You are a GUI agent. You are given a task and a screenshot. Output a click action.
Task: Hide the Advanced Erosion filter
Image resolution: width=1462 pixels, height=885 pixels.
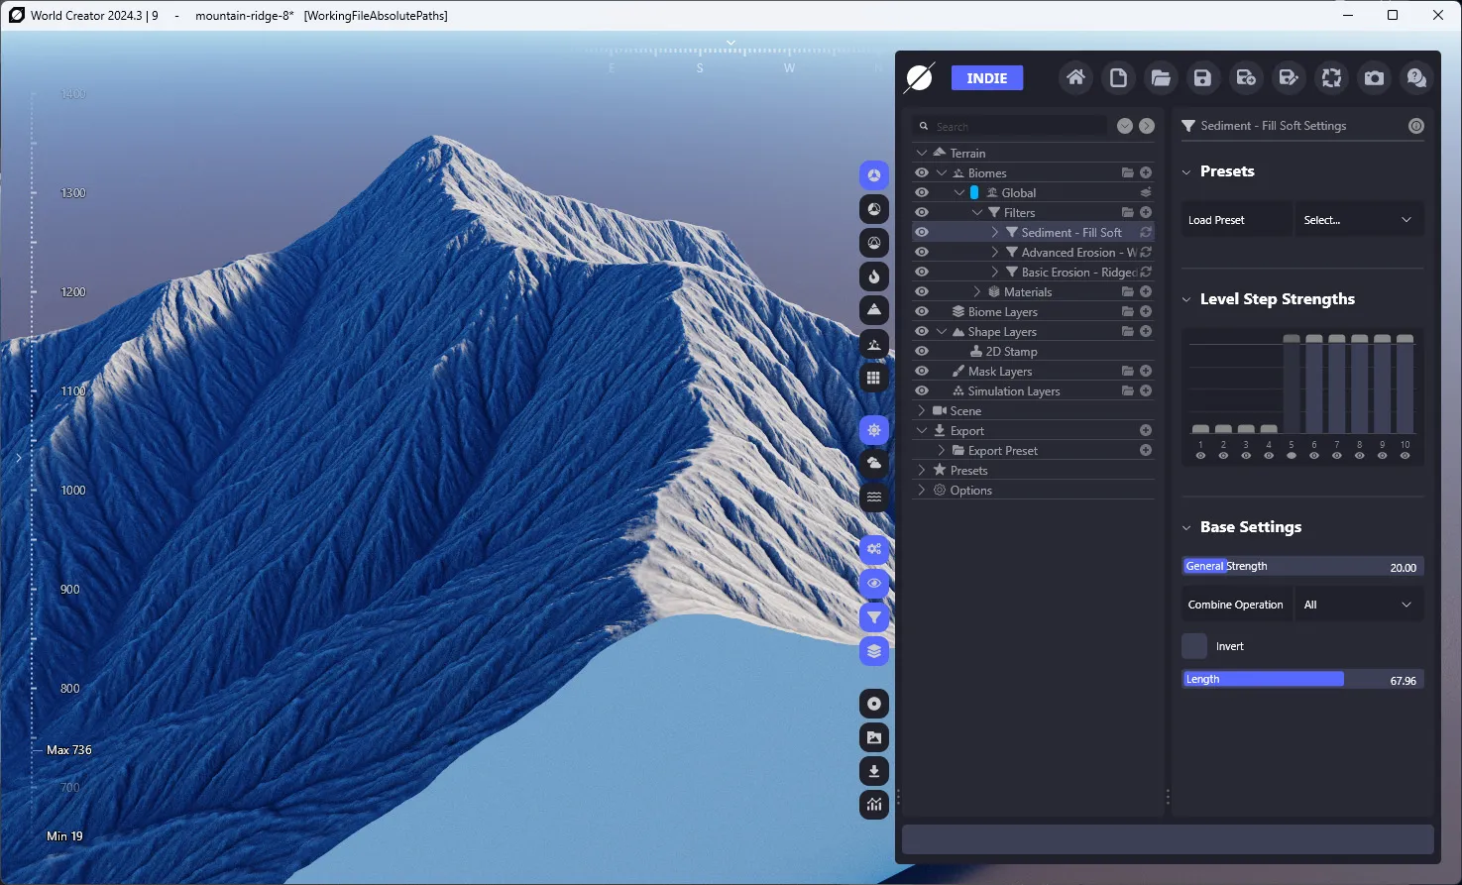tap(922, 252)
